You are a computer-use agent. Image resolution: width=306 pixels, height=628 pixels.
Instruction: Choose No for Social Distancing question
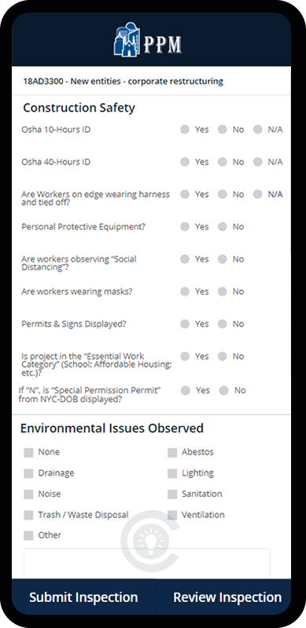pyautogui.click(x=223, y=259)
